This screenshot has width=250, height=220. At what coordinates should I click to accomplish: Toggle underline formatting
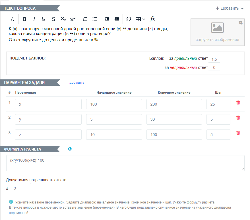tap(44, 19)
